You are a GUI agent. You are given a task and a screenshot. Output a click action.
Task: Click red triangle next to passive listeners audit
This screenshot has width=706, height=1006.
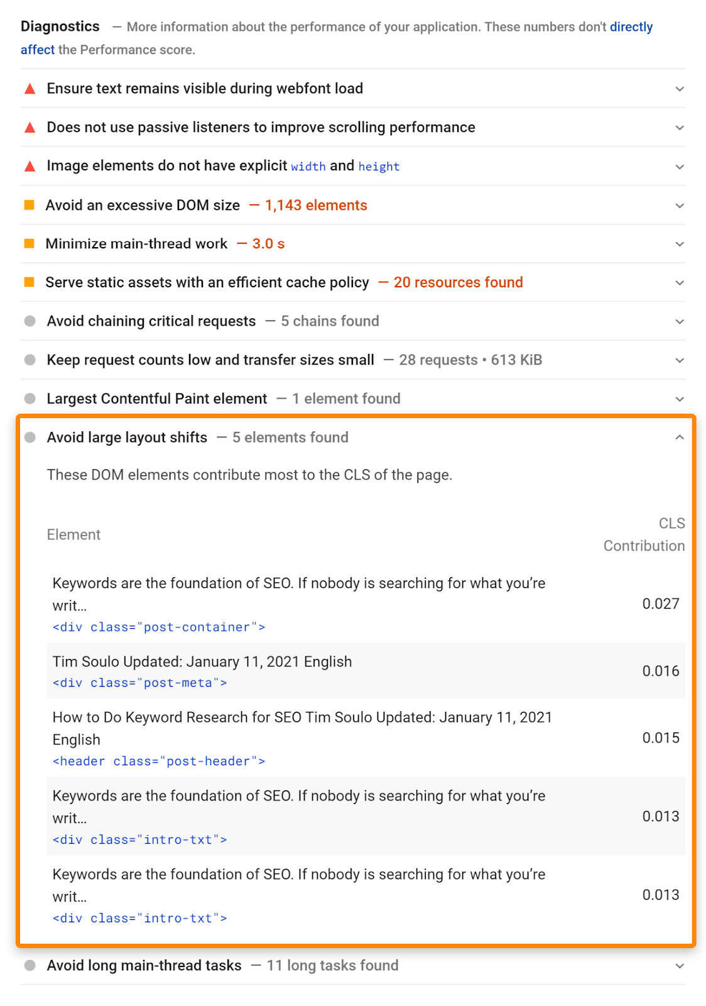[x=30, y=128]
